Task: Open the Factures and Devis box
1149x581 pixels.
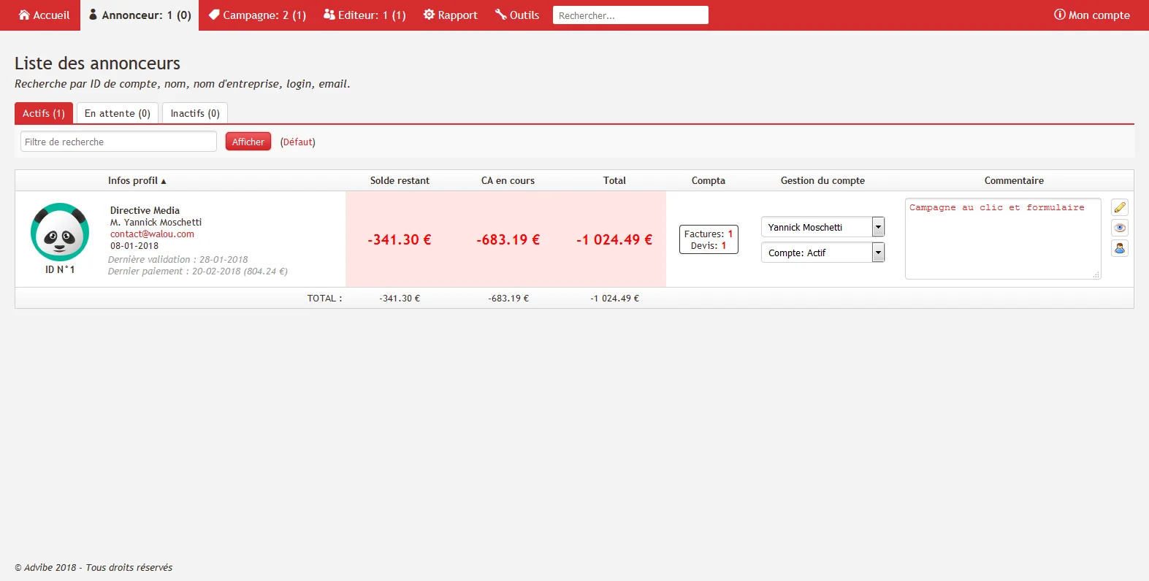Action: [709, 239]
